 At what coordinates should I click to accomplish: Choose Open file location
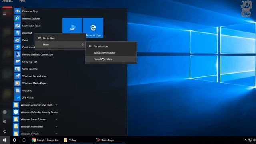click(111, 59)
